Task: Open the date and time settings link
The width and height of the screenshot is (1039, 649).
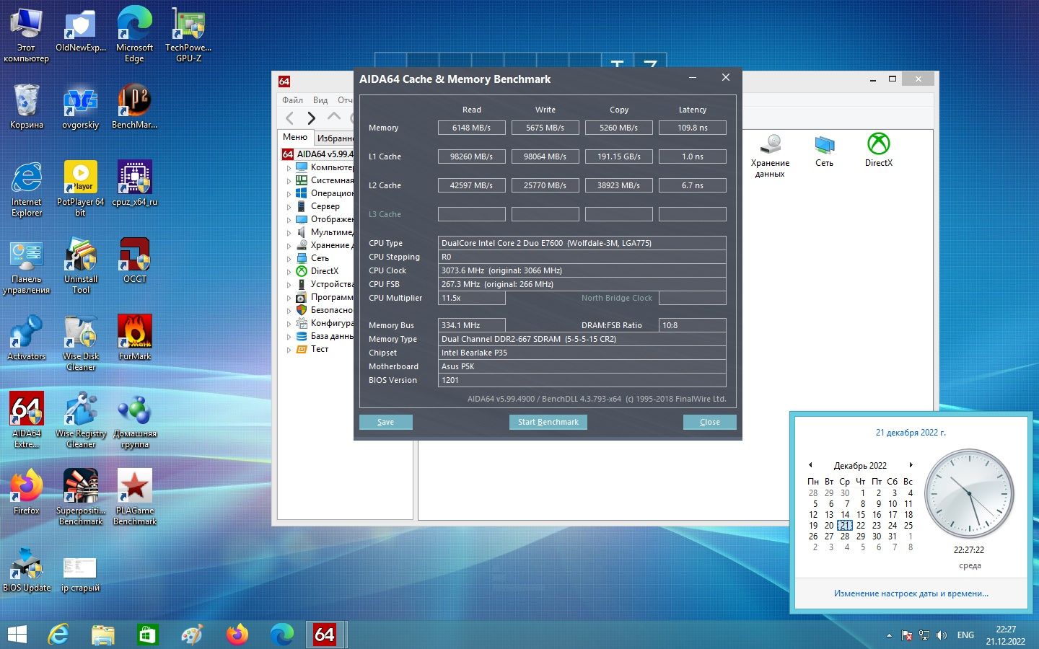Action: click(x=911, y=593)
